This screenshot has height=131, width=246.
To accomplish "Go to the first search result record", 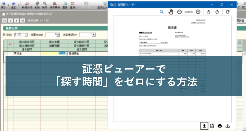I will click(5, 21).
